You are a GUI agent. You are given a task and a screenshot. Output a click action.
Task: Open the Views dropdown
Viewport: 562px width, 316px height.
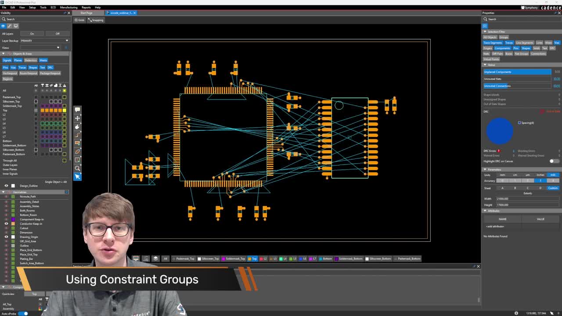tap(40, 47)
